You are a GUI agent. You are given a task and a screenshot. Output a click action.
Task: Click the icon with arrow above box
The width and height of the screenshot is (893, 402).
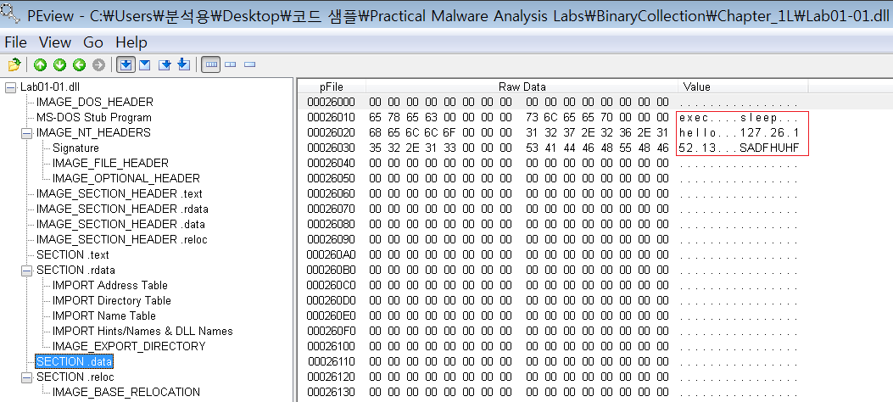click(183, 65)
